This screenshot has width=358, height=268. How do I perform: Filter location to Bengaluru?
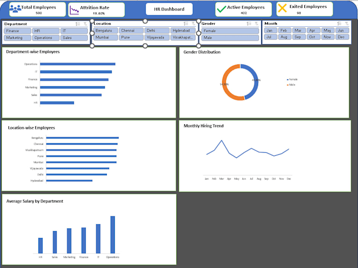[x=105, y=31]
